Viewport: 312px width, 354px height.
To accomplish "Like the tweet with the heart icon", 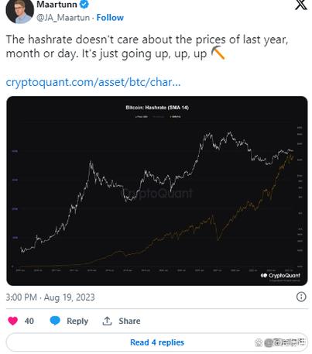I will (x=12, y=321).
